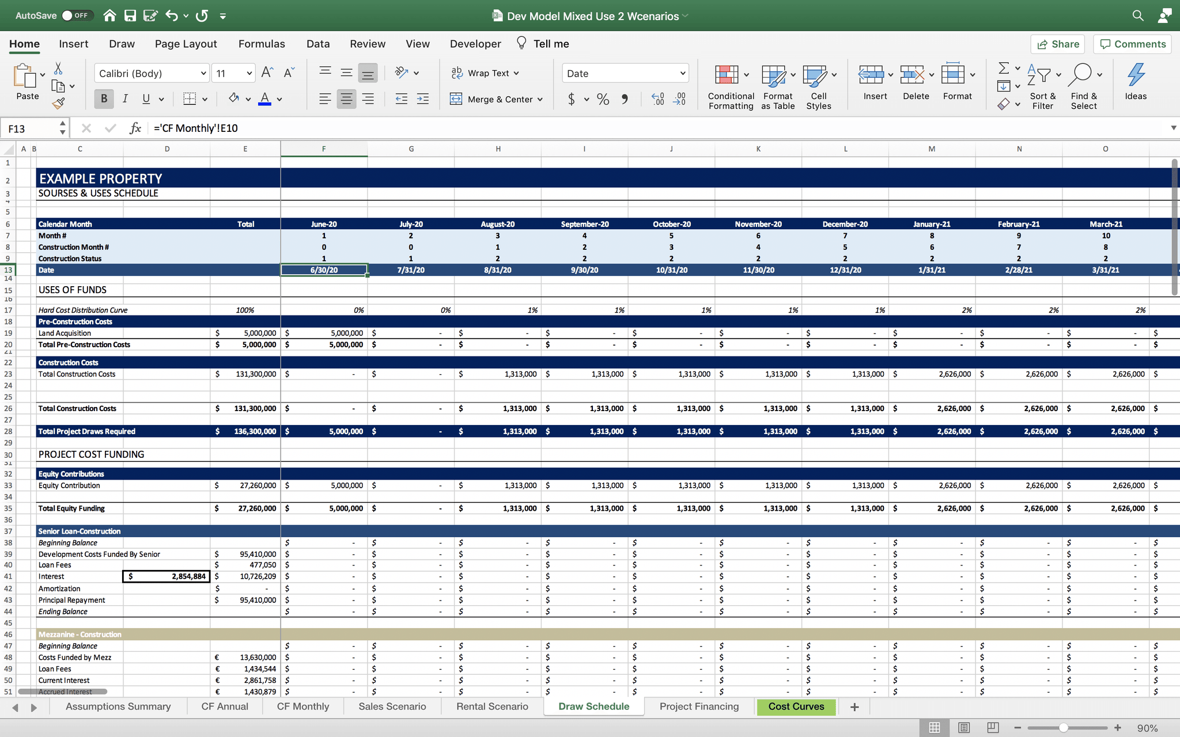Expand Merge & Center options arrow
Viewport: 1180px width, 737px height.
(540, 99)
